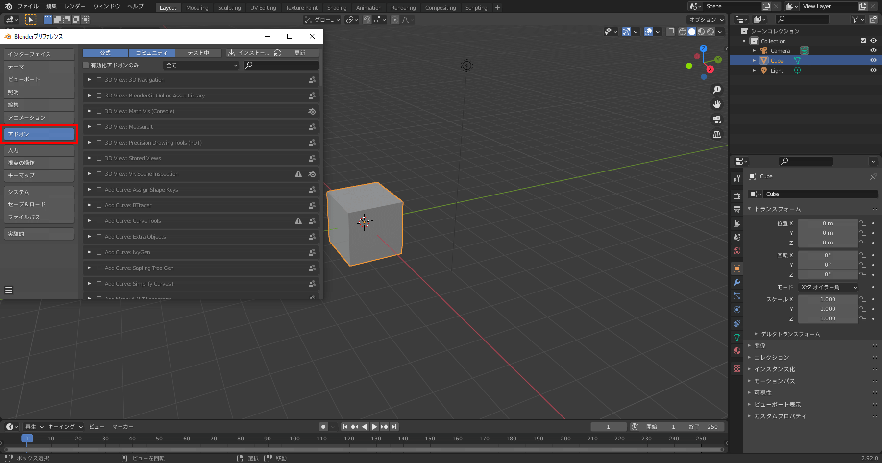Viewport: 882px width, 463px height.
Task: Open the Object Constraints properties tab
Action: [737, 323]
